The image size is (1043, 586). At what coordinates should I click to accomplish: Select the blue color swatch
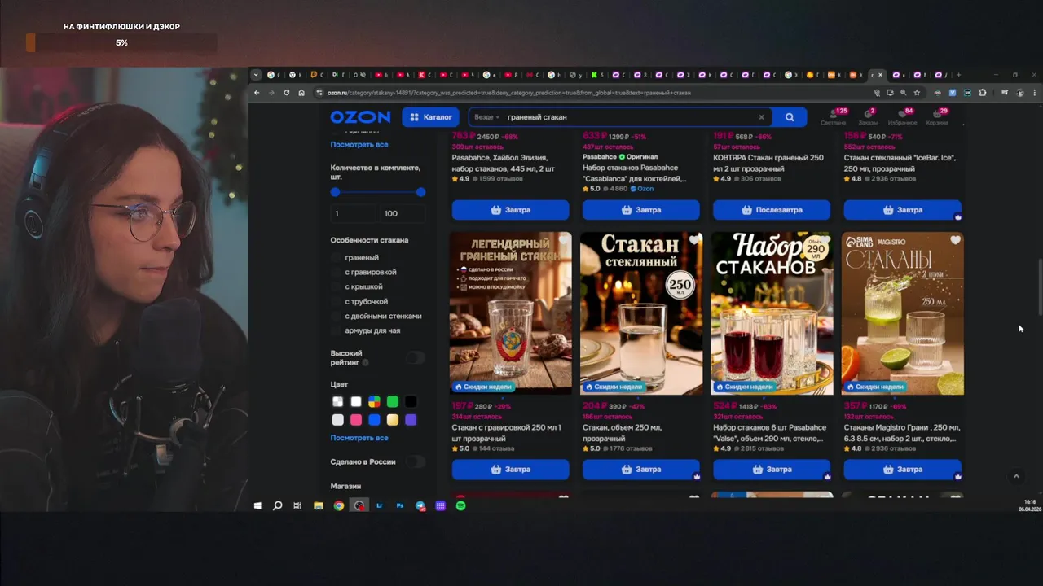pos(374,420)
